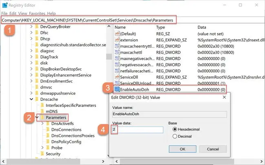265x165 pixels.
Task: Click the extension value's string icon
Action: click(x=117, y=40)
